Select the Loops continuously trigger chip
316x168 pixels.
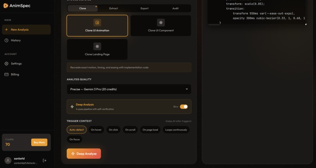pyautogui.click(x=176, y=130)
